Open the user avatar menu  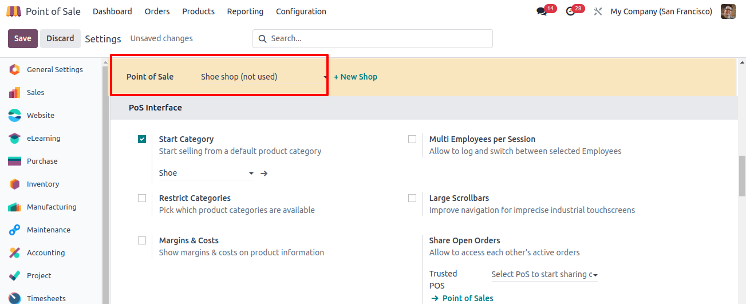point(728,11)
